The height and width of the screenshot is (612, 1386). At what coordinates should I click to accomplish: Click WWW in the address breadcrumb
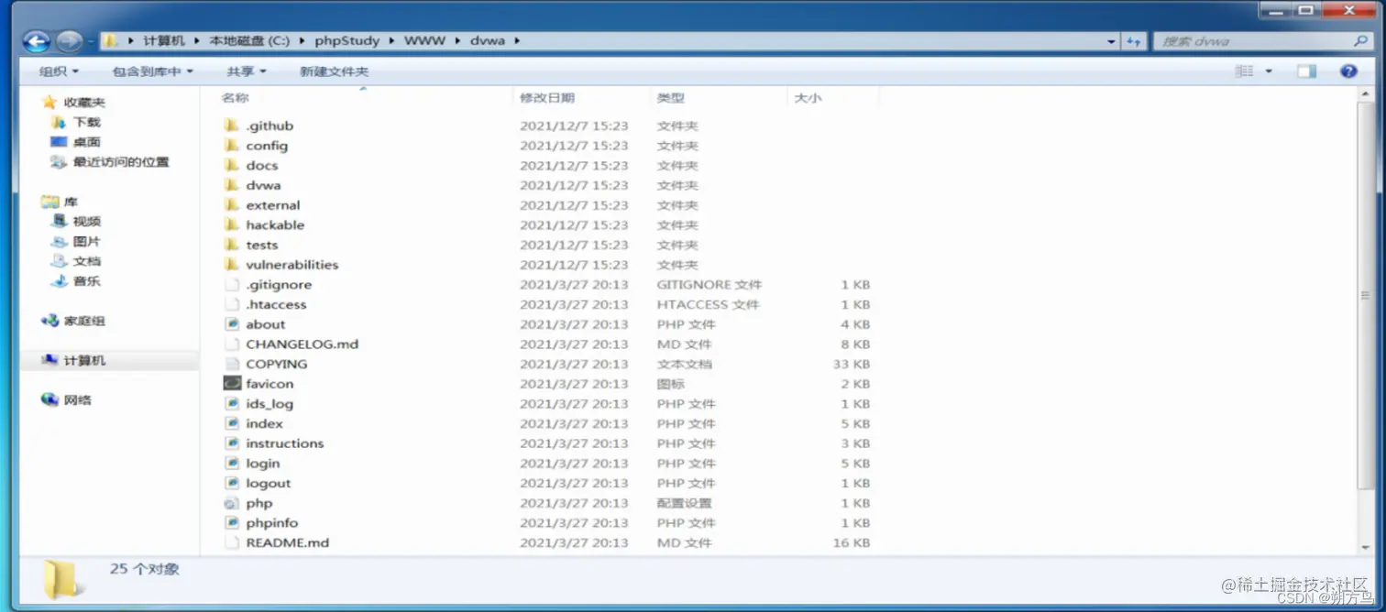(424, 41)
